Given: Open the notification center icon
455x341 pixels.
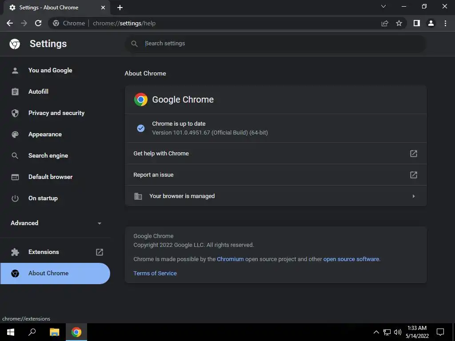Looking at the screenshot, I should tap(440, 332).
